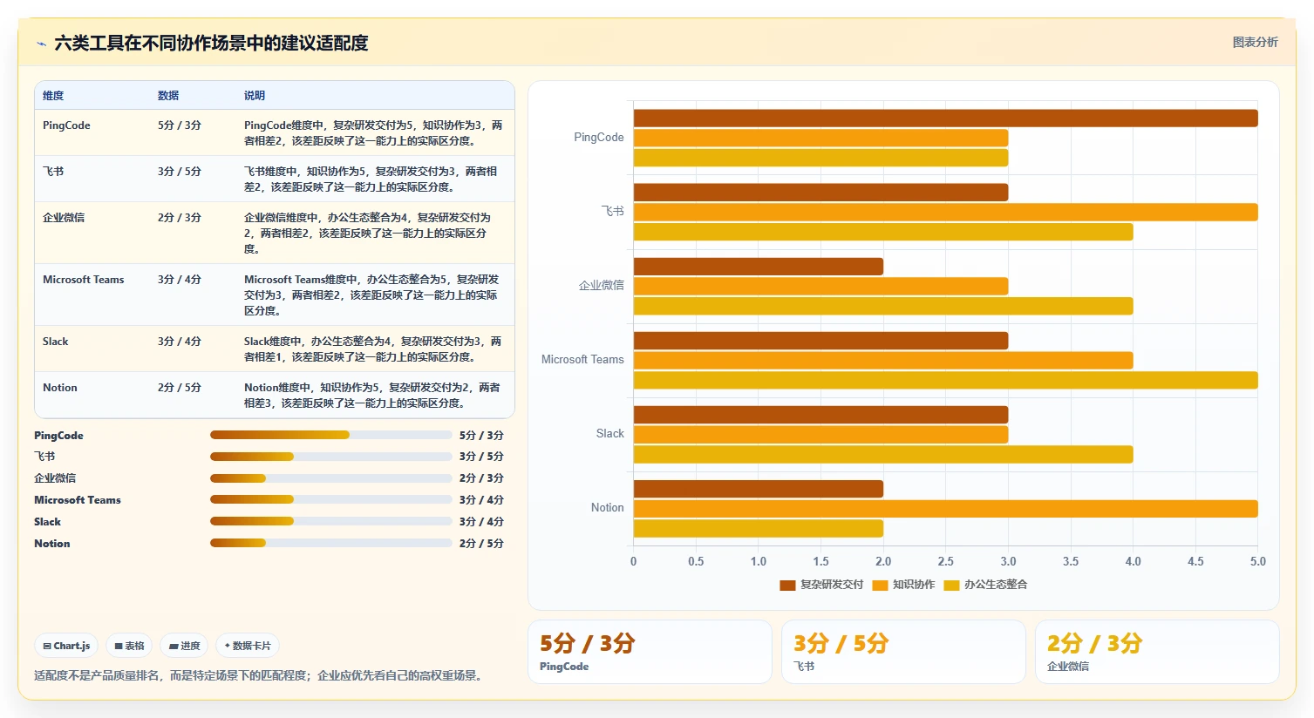Click the 飞书 label on chart axis

point(613,212)
